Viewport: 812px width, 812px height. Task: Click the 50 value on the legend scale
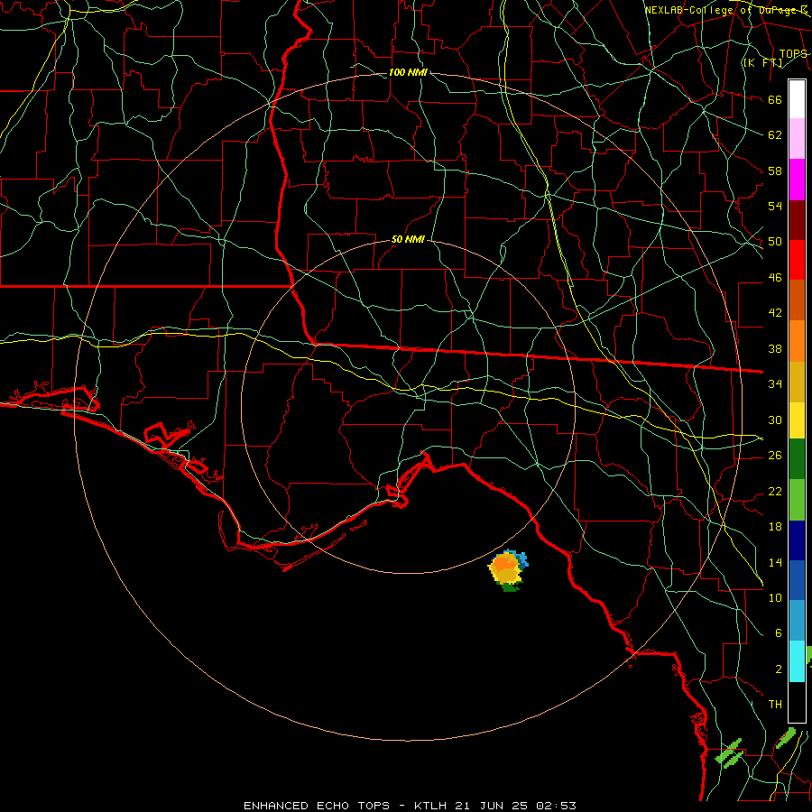[x=775, y=242]
